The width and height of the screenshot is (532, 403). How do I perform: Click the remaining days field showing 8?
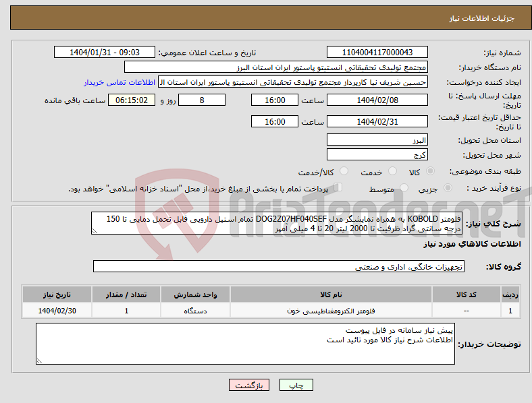(x=202, y=100)
